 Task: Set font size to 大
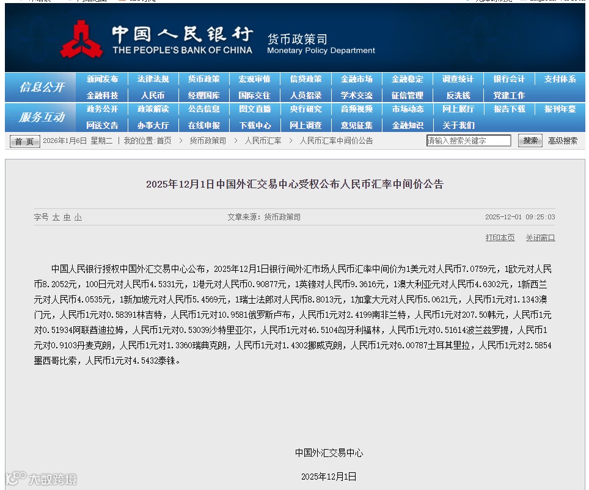click(x=56, y=217)
